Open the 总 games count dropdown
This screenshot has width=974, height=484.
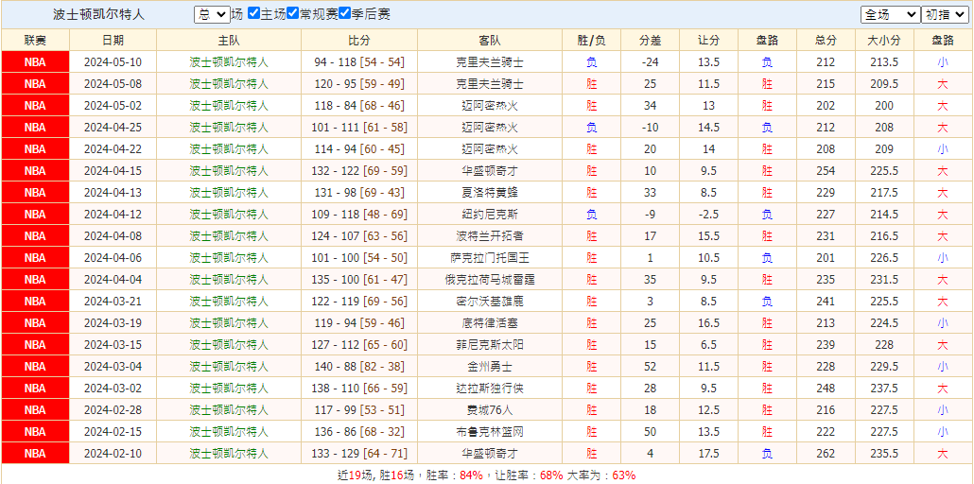click(x=211, y=14)
